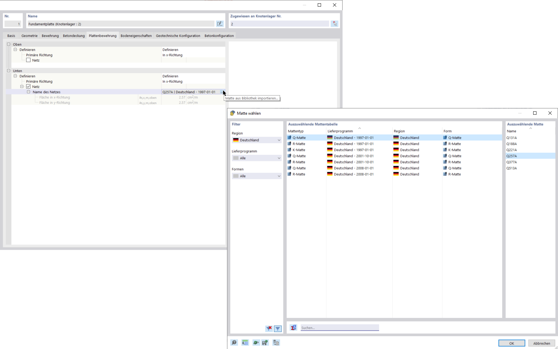Image resolution: width=558 pixels, height=349 pixels.
Task: Click the save-to-library floppy disk icon
Action: [265, 343]
